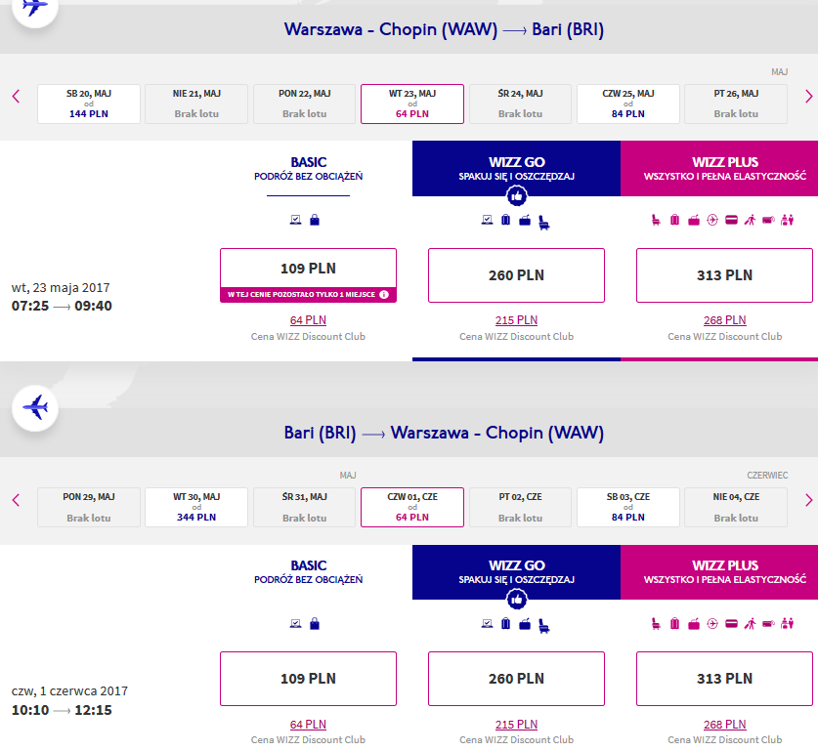The height and width of the screenshot is (751, 818).
Task: Click the WIZZ PLUS sitting-together people icon, Warszawa–Bari flight
Action: tap(788, 220)
